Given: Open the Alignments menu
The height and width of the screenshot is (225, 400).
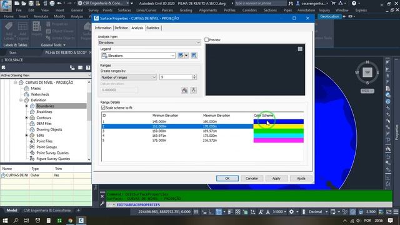Looking at the screenshot, I should [207, 10].
